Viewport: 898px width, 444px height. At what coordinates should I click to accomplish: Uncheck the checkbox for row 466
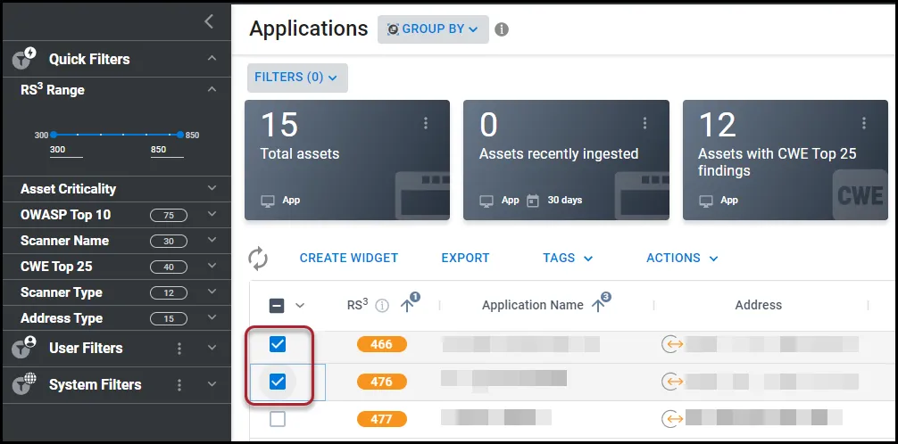tap(278, 344)
